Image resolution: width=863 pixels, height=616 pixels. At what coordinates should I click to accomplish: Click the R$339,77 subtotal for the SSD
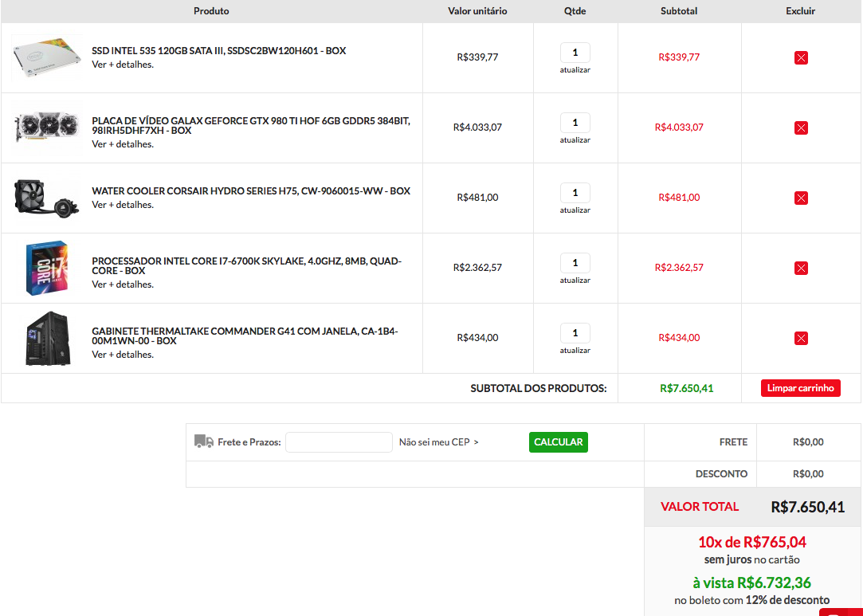click(x=679, y=57)
